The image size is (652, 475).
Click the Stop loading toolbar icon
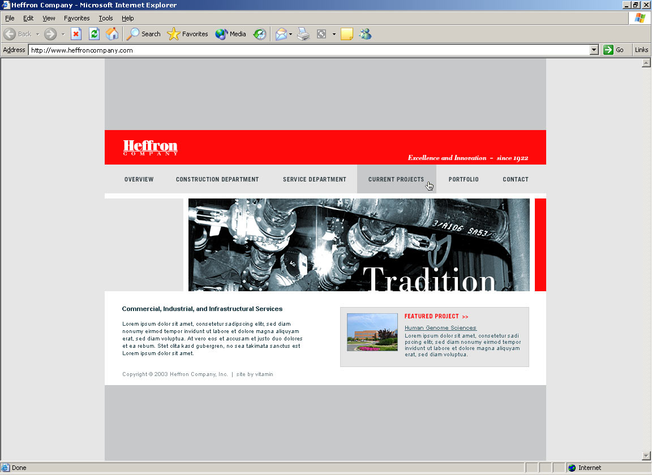coord(76,34)
